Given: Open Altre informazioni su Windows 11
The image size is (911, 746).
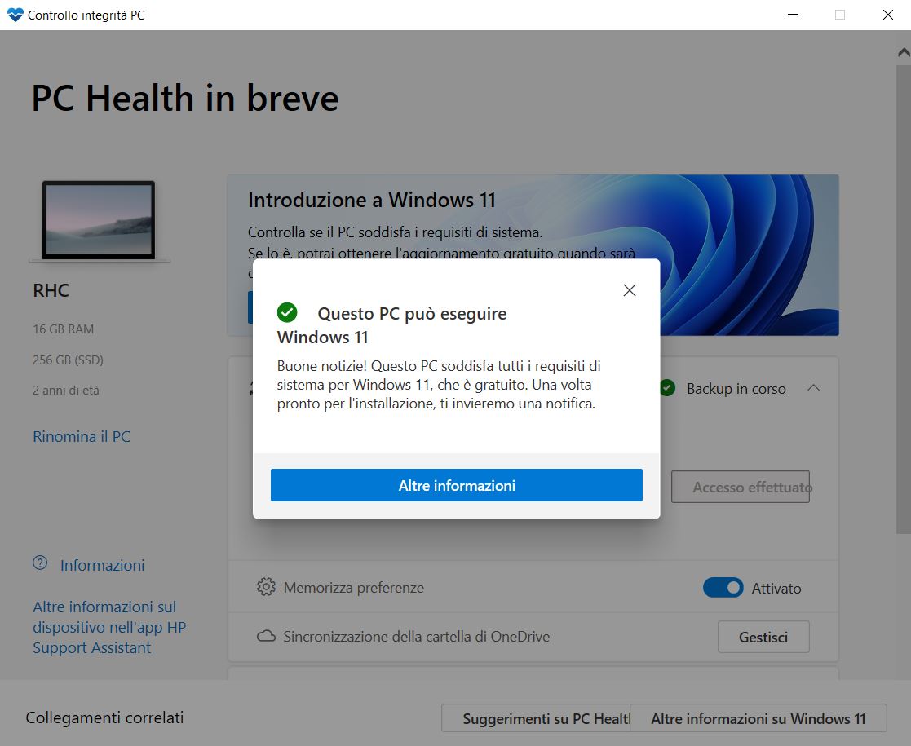Looking at the screenshot, I should (758, 718).
